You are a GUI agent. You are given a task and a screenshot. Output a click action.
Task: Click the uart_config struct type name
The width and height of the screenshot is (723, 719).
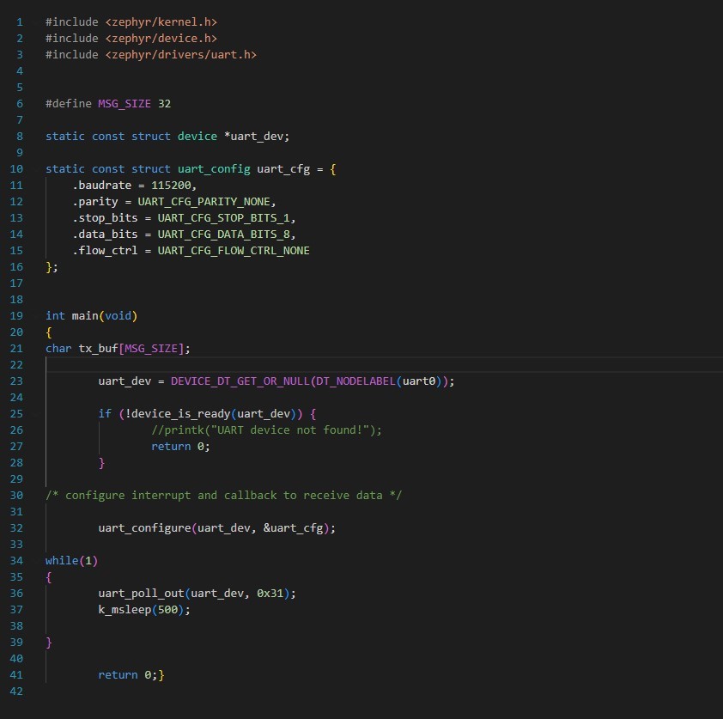(x=214, y=169)
